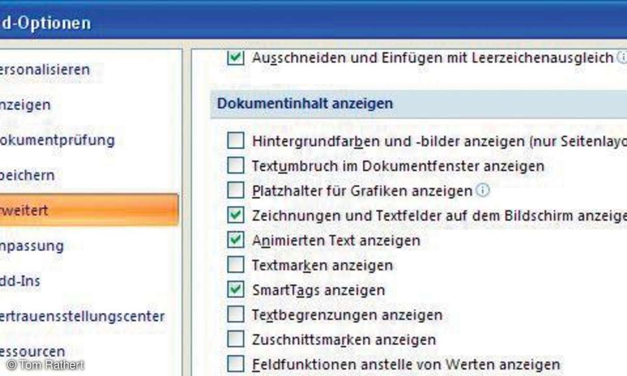Screen dimensions: 627x376
Task: Disable Ausschneiden und Einfügen mit Leerzeichenausgleich
Action: coord(236,57)
